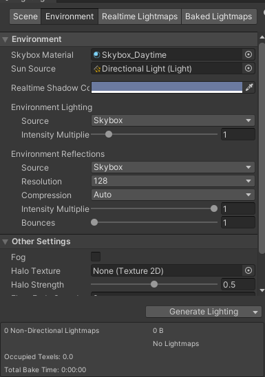Screen dimensions: 265x377
Task: Open object picker for Skybox Material
Action: pyautogui.click(x=248, y=54)
